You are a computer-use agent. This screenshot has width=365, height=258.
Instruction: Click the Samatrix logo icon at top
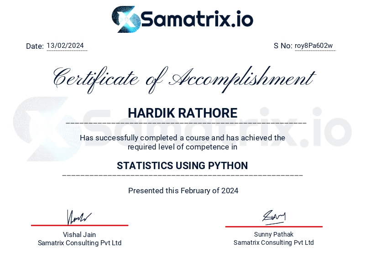coord(125,19)
